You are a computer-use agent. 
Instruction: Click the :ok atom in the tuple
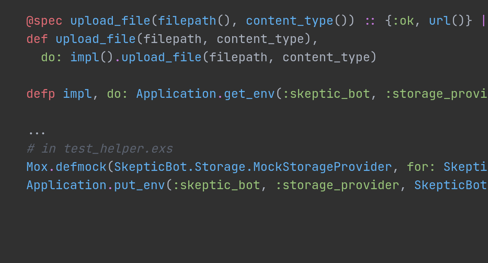403,21
